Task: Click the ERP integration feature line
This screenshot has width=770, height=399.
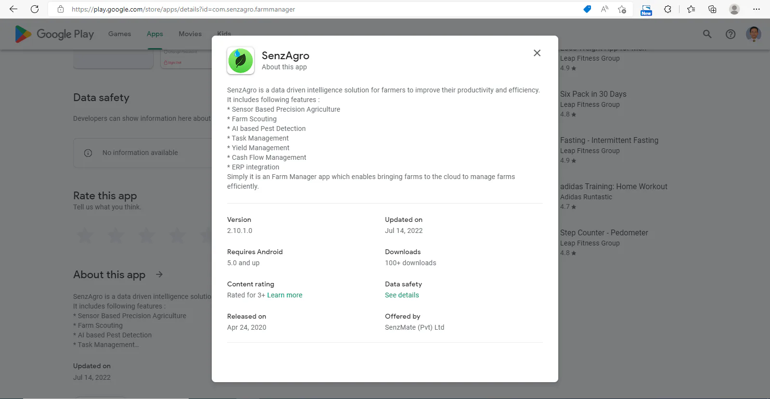Action: click(253, 167)
